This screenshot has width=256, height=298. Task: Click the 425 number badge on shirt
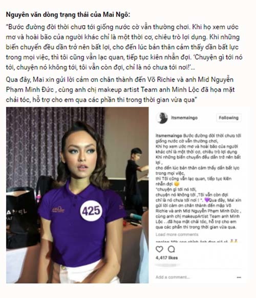91,211
